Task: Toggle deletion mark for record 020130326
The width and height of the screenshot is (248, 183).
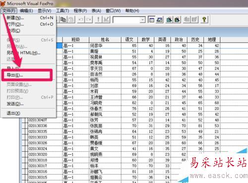Action: click(26, 143)
